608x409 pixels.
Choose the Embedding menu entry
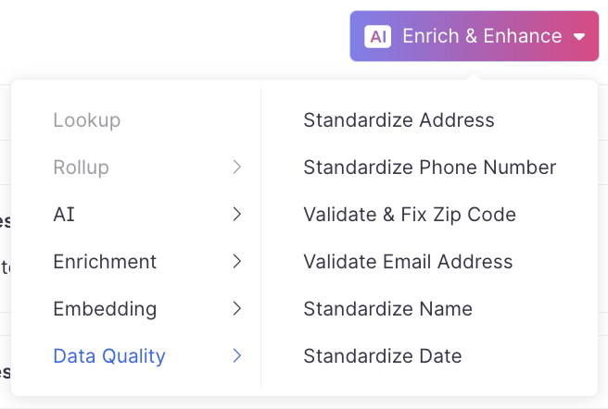(x=105, y=309)
